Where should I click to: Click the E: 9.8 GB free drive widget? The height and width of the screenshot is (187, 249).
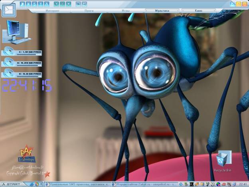coord(22,73)
